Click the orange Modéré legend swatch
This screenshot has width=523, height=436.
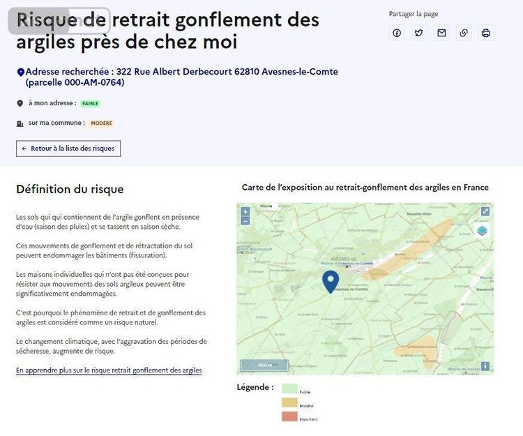[289, 403]
